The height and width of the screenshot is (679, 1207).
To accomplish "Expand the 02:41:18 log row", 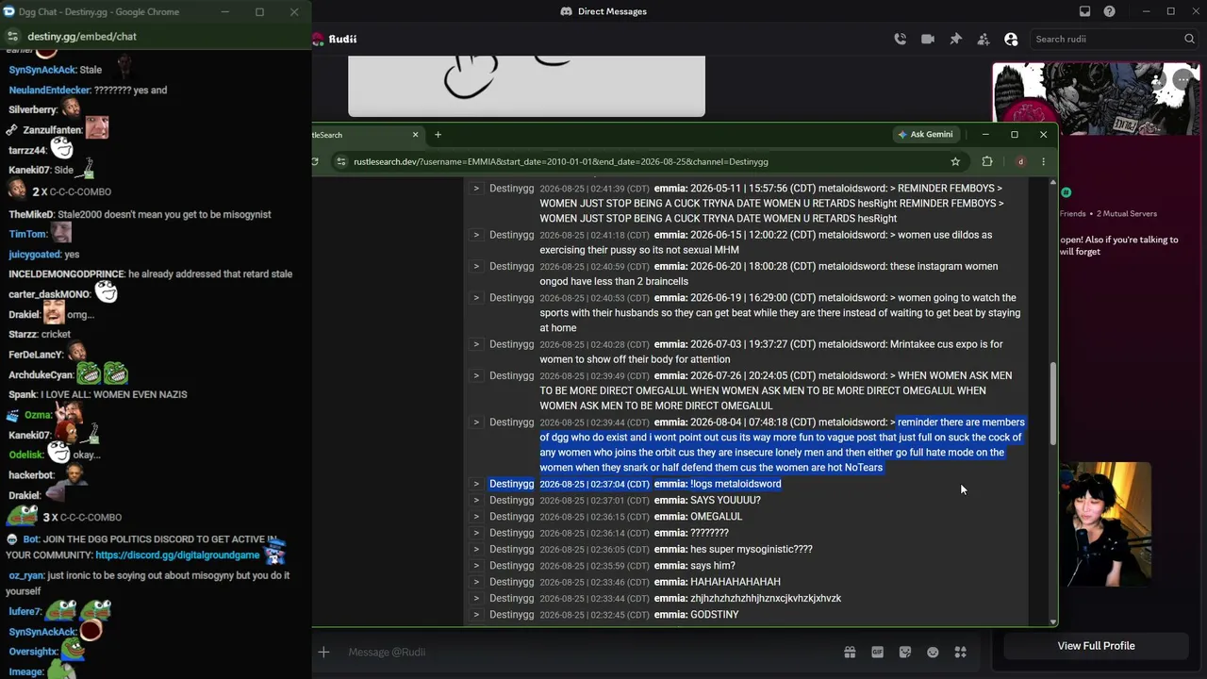I will point(476,235).
